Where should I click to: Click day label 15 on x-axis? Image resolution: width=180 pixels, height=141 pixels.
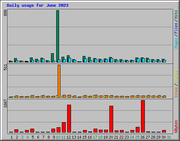84,137
